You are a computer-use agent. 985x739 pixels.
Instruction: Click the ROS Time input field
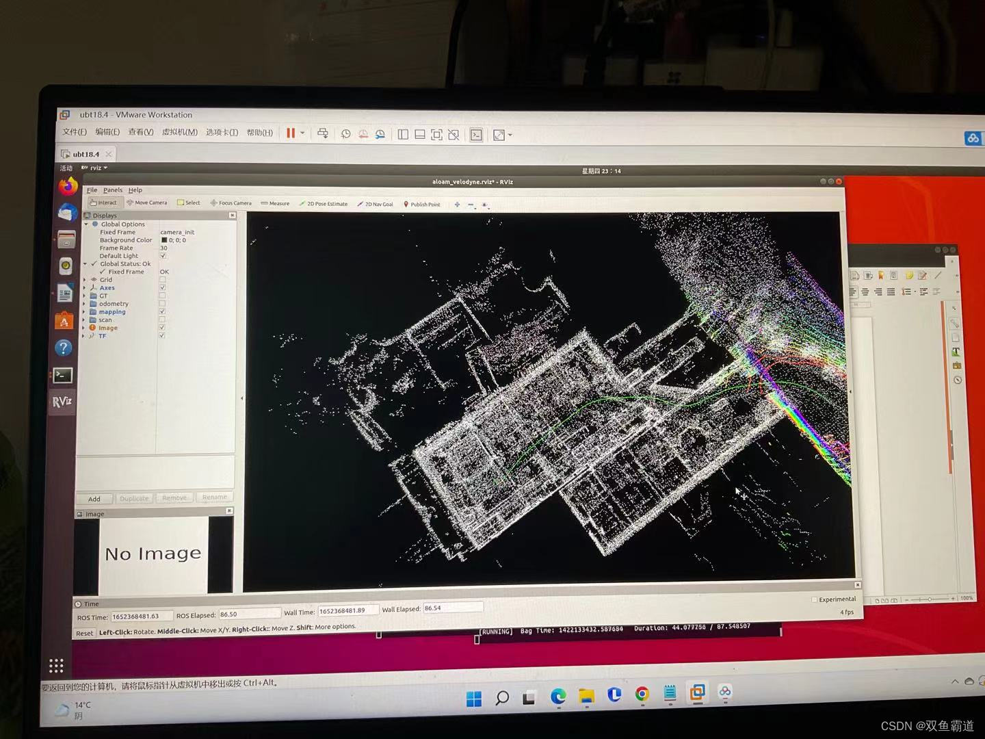(x=141, y=617)
